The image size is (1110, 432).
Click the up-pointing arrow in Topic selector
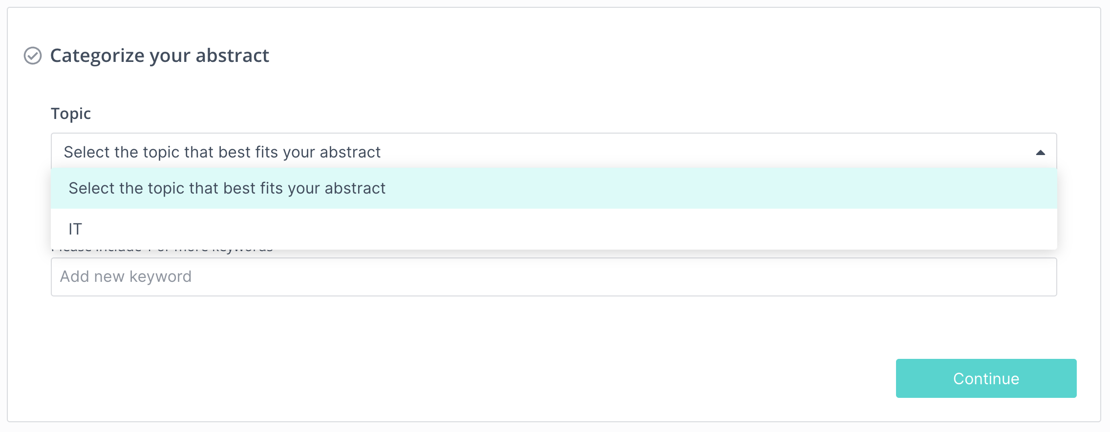[1040, 153]
